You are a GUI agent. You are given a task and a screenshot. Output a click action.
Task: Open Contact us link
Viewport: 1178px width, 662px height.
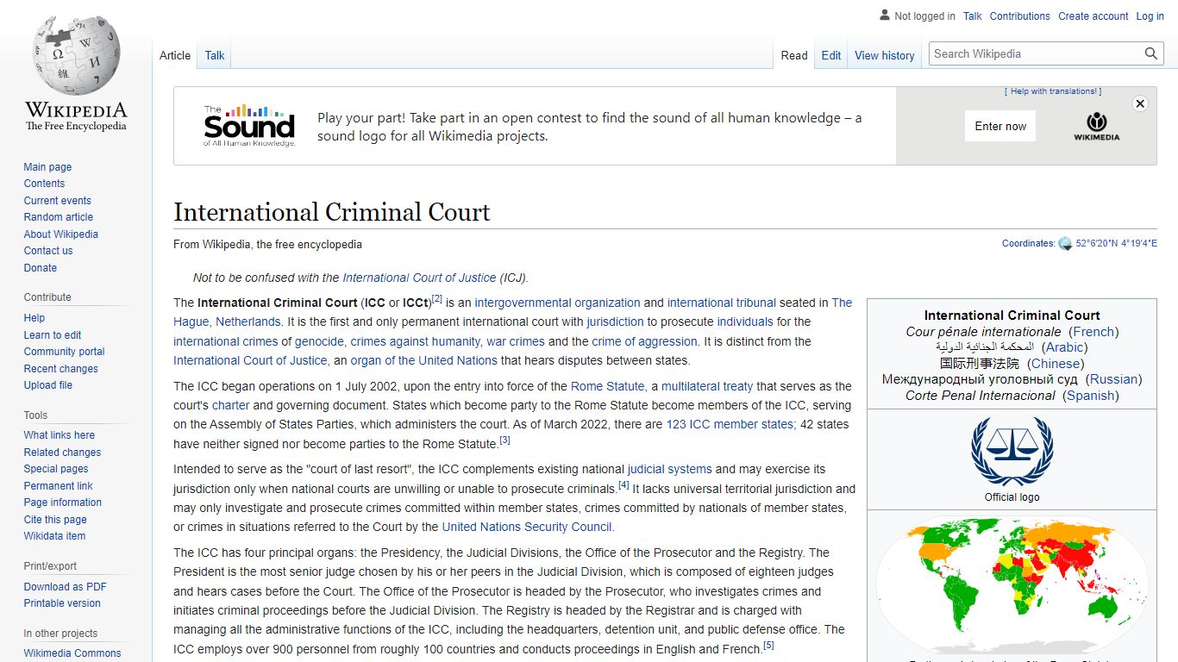pos(47,251)
